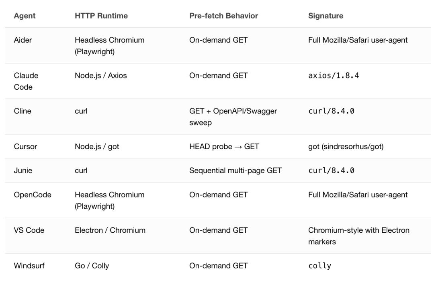Image resolution: width=434 pixels, height=281 pixels.
Task: Select the Go / Colly runtime cell
Action: [92, 265]
